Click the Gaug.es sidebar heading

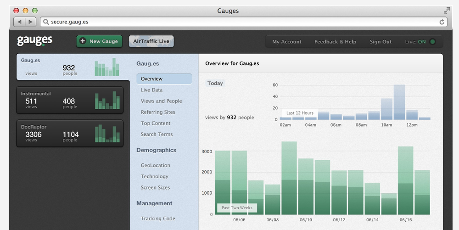pos(148,63)
